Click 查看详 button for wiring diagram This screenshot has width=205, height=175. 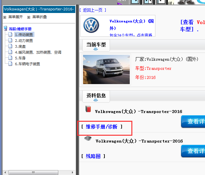pos(193,151)
